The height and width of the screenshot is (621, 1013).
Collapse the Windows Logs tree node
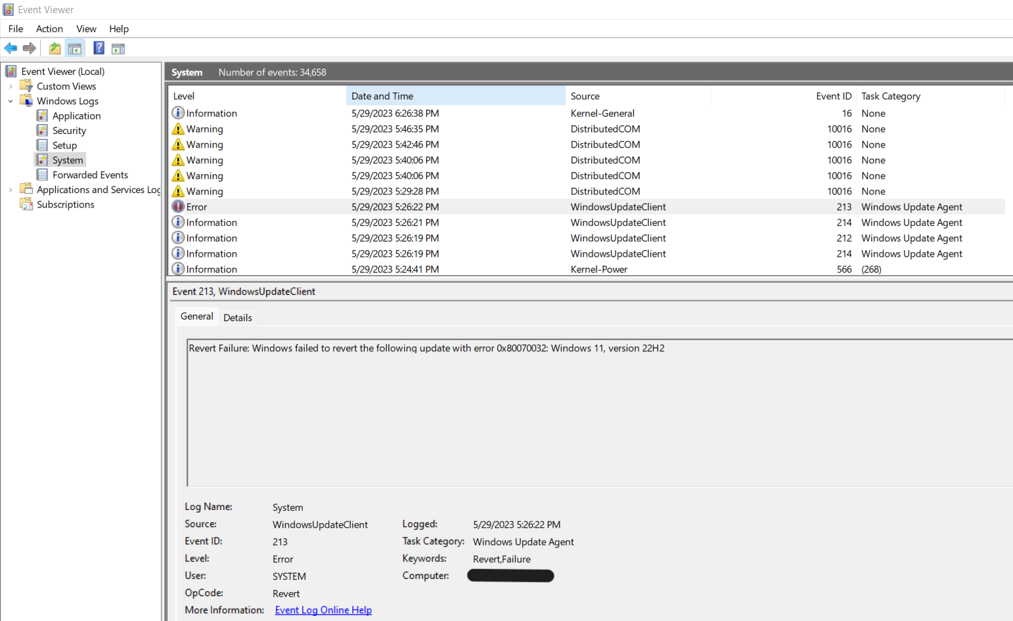tap(11, 101)
